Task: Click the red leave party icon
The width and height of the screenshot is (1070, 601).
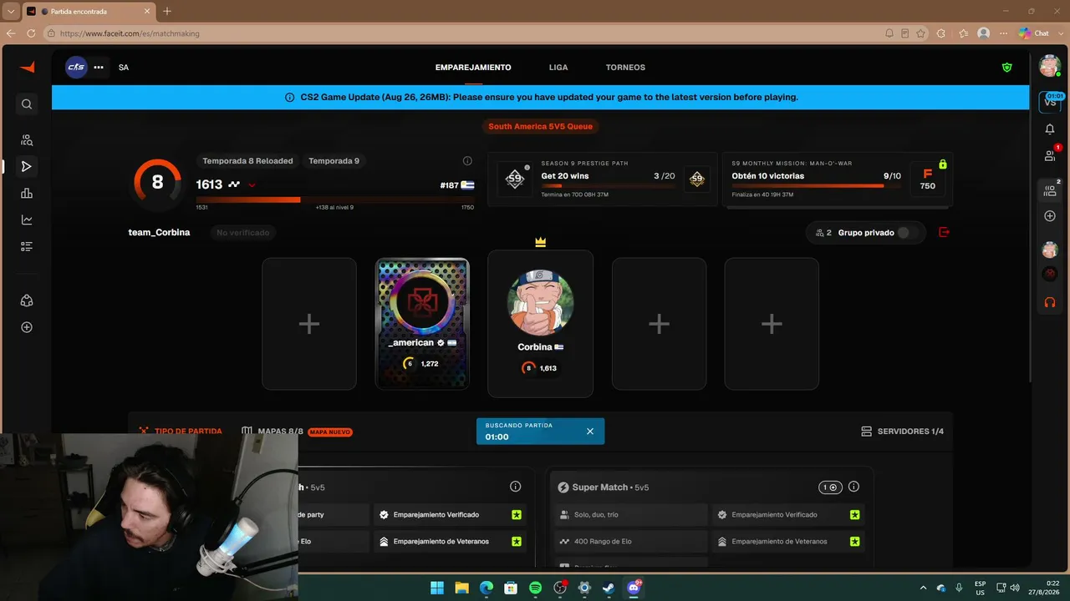Action: pyautogui.click(x=945, y=232)
